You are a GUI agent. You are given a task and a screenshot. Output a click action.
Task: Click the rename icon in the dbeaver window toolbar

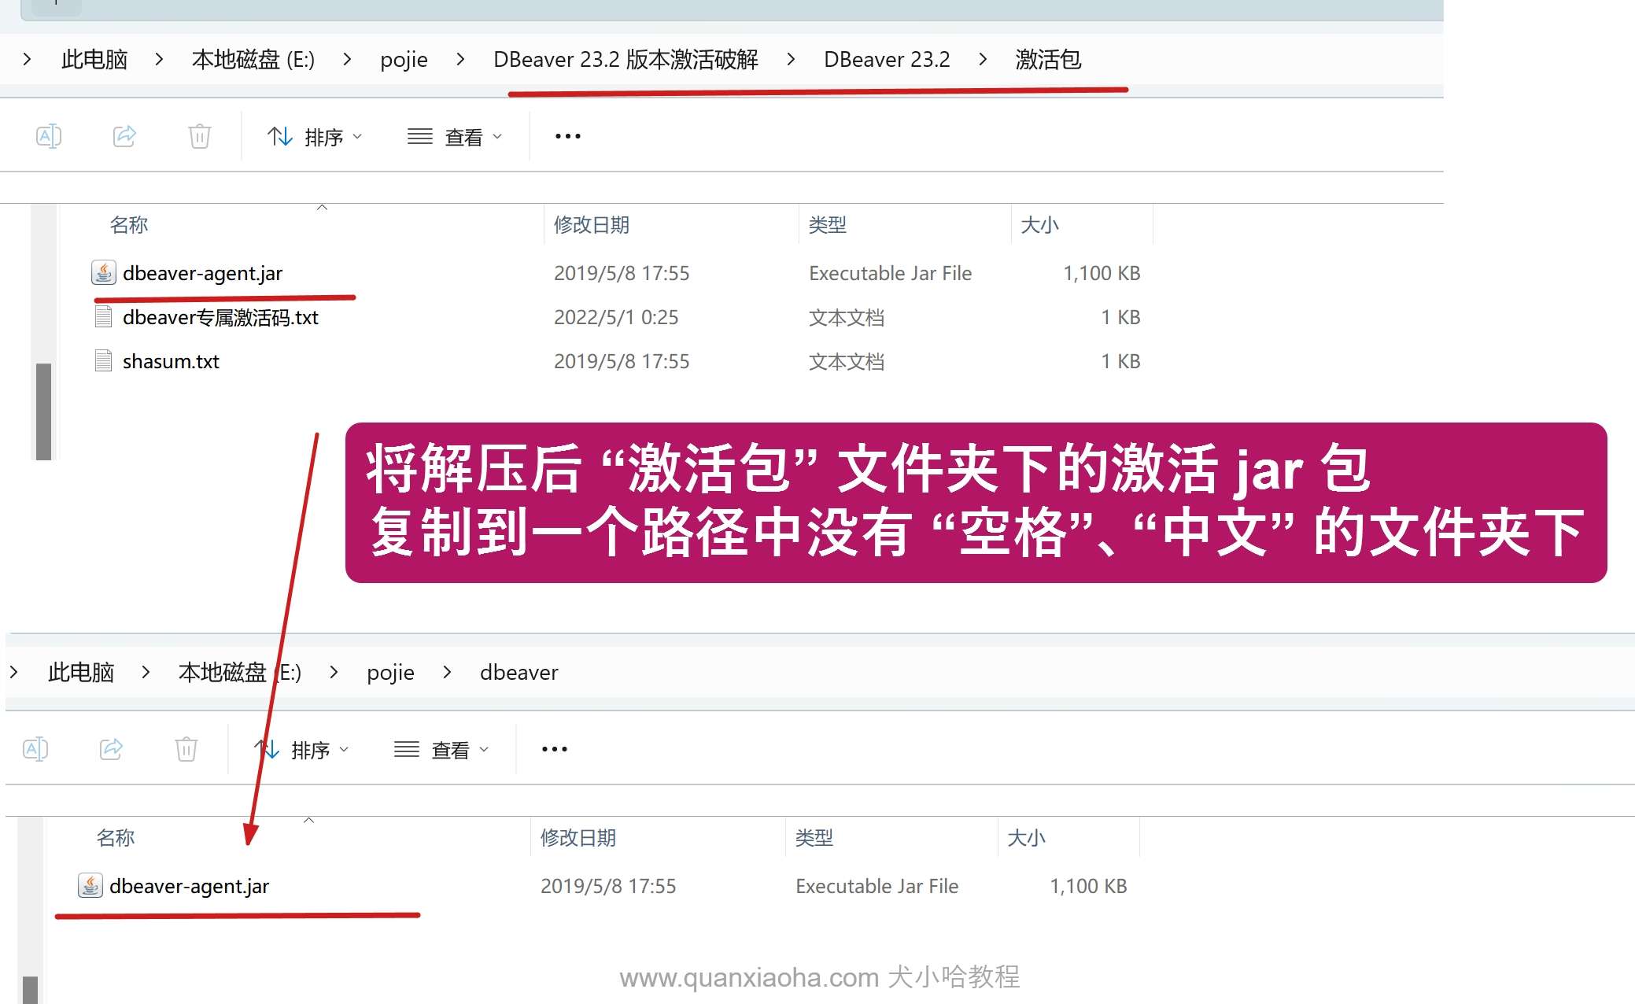[x=35, y=749]
